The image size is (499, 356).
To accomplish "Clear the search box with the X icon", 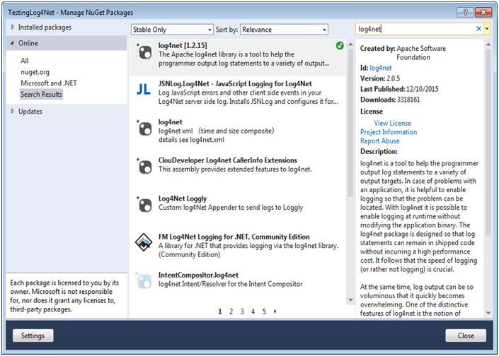I will 478,29.
